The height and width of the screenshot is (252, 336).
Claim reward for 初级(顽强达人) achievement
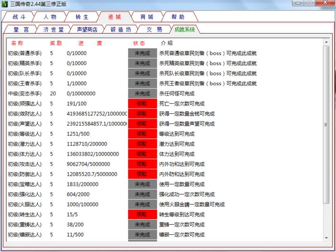point(142,104)
